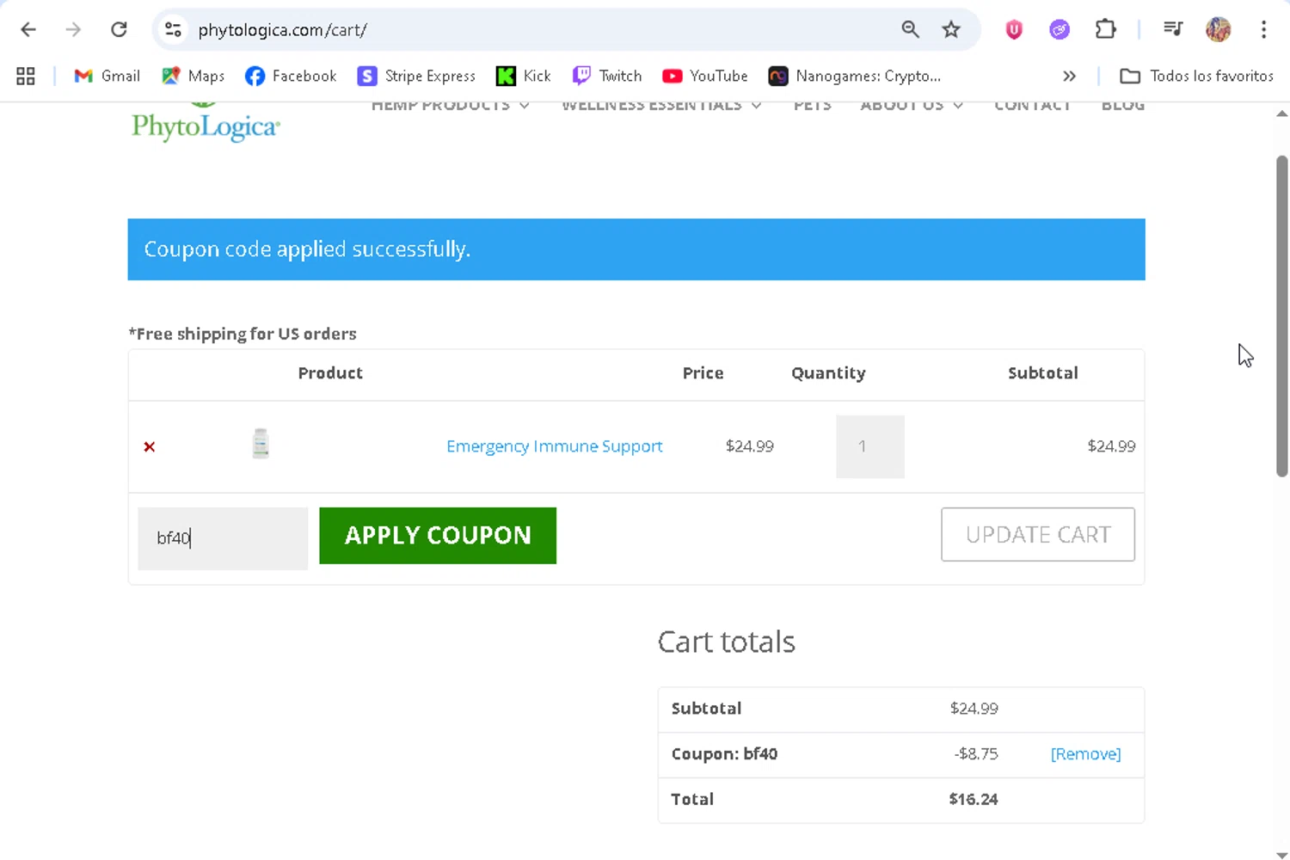The width and height of the screenshot is (1290, 860).
Task: Open the Gmail bookmark
Action: point(107,77)
